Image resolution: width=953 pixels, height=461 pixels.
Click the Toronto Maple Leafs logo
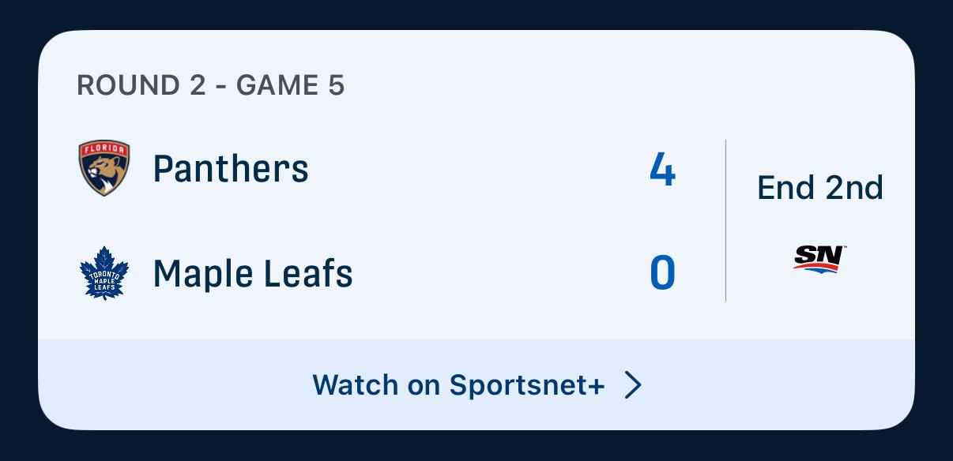pos(104,273)
